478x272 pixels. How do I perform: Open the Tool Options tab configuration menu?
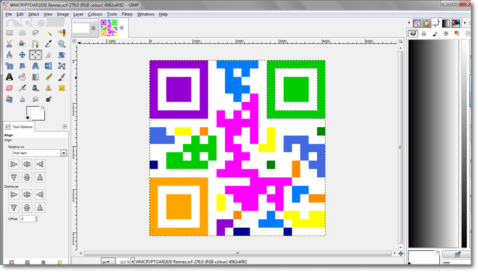tap(65, 126)
